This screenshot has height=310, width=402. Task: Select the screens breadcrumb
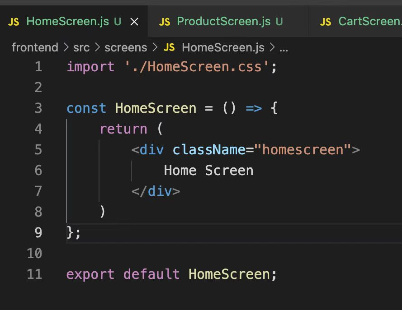pos(126,47)
